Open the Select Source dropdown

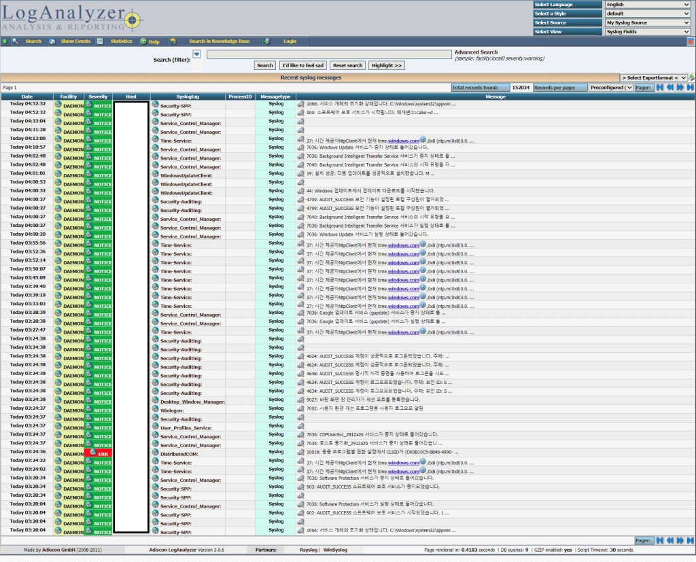(648, 22)
